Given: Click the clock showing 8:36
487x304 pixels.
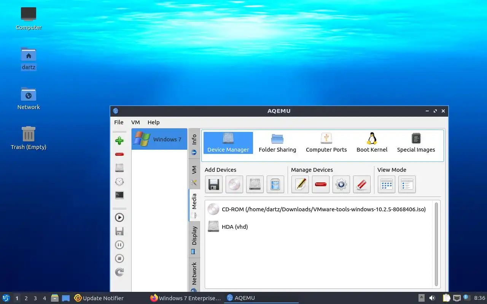Looking at the screenshot, I should click(x=479, y=298).
